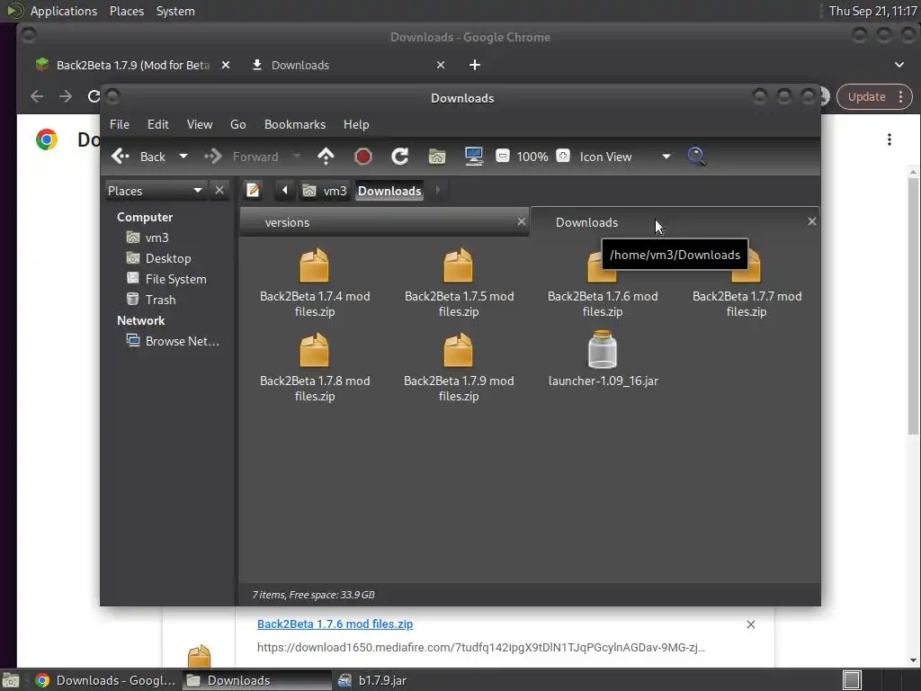
Task: Open the Help menu
Action: [356, 124]
